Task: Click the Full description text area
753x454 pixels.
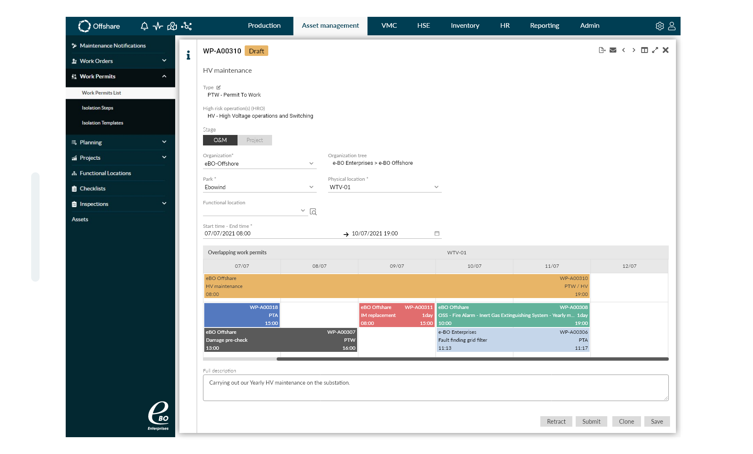Action: point(435,388)
